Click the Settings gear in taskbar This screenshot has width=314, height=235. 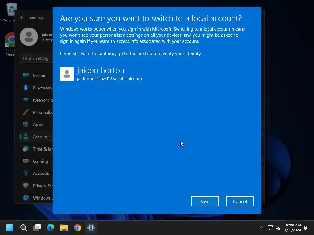[91, 228]
